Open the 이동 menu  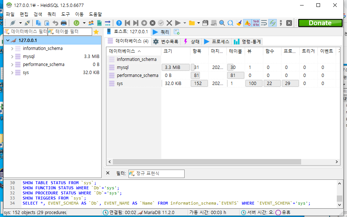point(79,14)
